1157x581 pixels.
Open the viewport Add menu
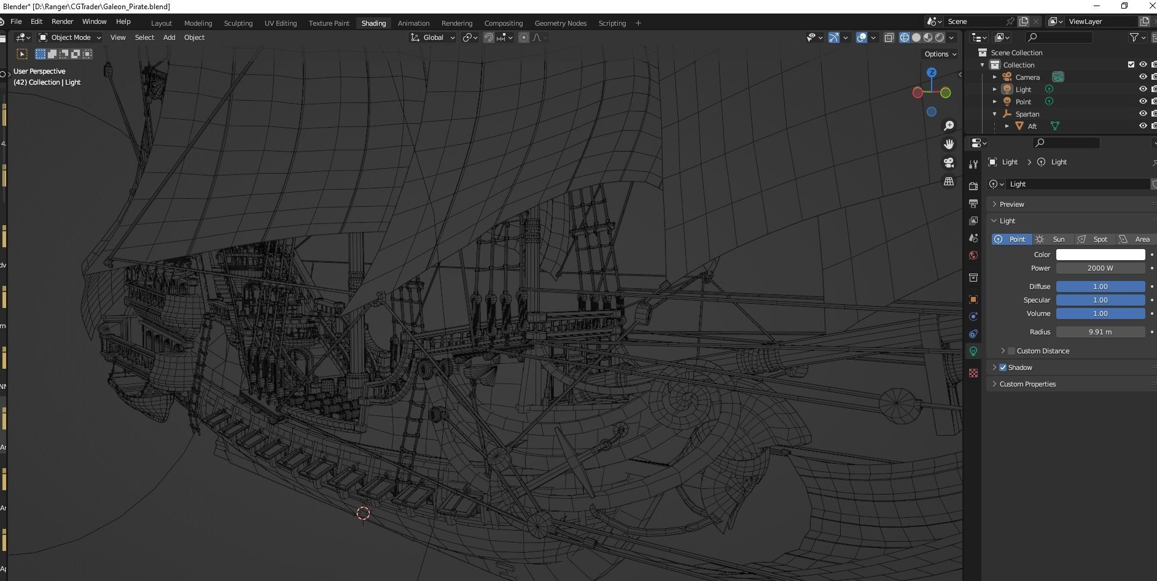coord(169,37)
